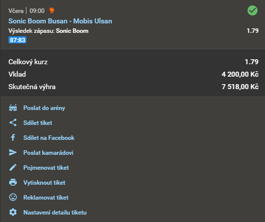The width and height of the screenshot is (265, 222).
Task: Click the gear settings icon
Action: (x=13, y=212)
